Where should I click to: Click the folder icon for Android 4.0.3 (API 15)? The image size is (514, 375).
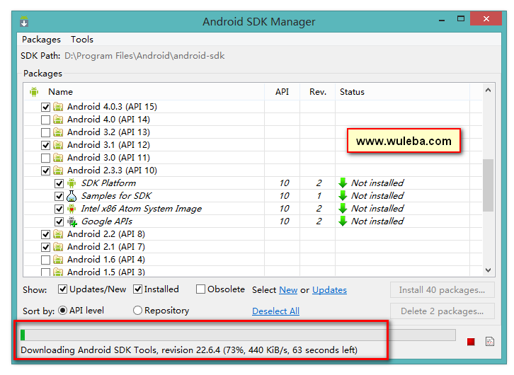click(x=58, y=107)
